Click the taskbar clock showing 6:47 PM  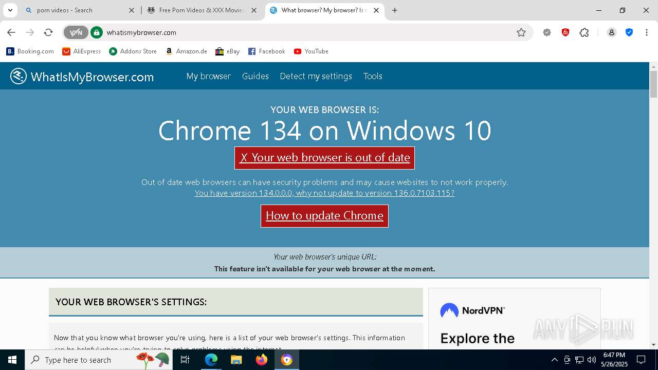click(x=614, y=360)
